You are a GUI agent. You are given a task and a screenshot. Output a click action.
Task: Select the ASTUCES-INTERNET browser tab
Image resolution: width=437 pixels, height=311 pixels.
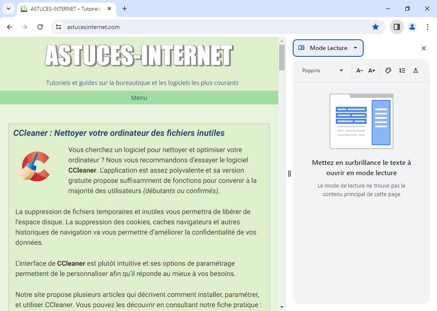pos(60,9)
